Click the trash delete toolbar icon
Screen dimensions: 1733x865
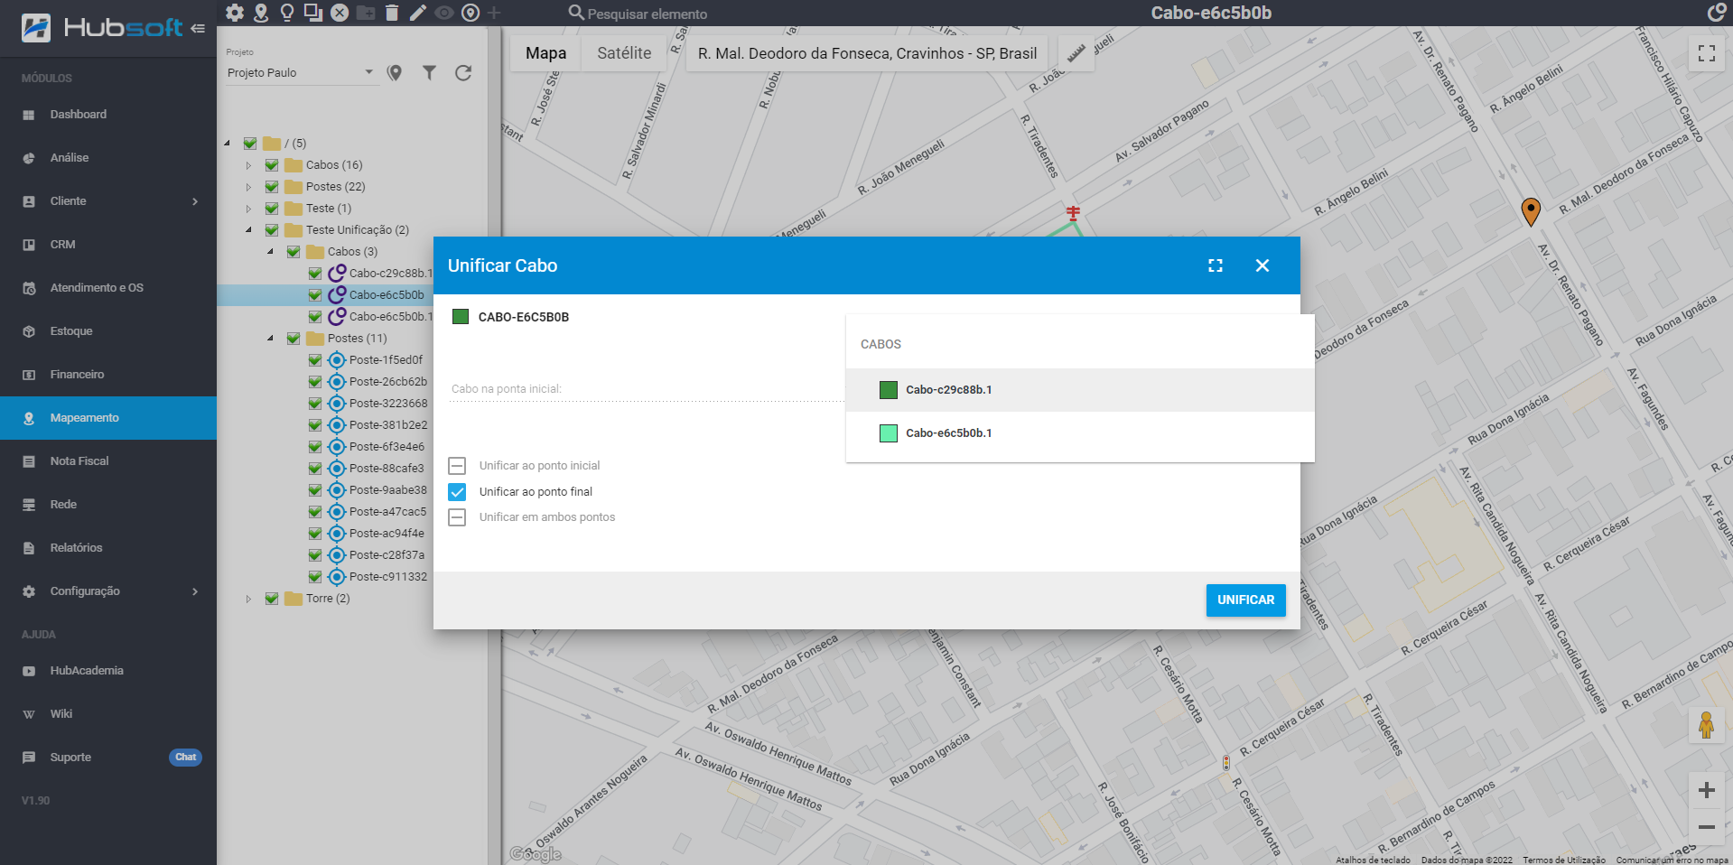pos(391,13)
